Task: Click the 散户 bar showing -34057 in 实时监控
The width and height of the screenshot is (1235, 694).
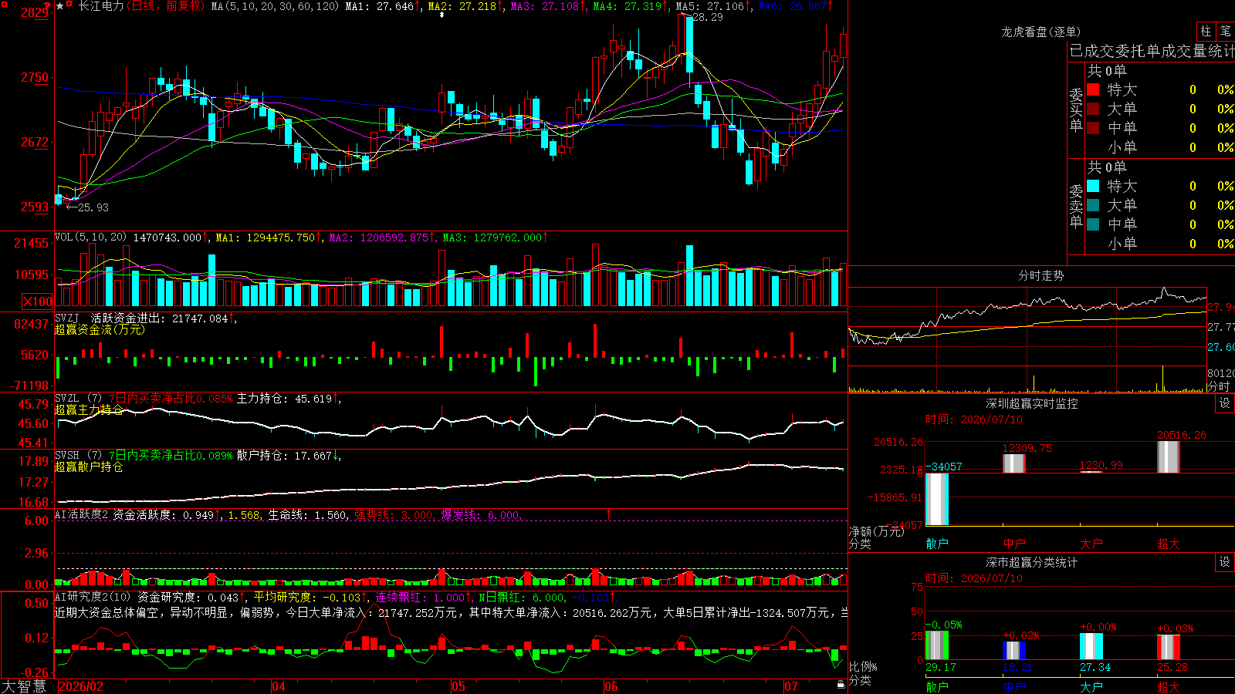Action: [937, 499]
